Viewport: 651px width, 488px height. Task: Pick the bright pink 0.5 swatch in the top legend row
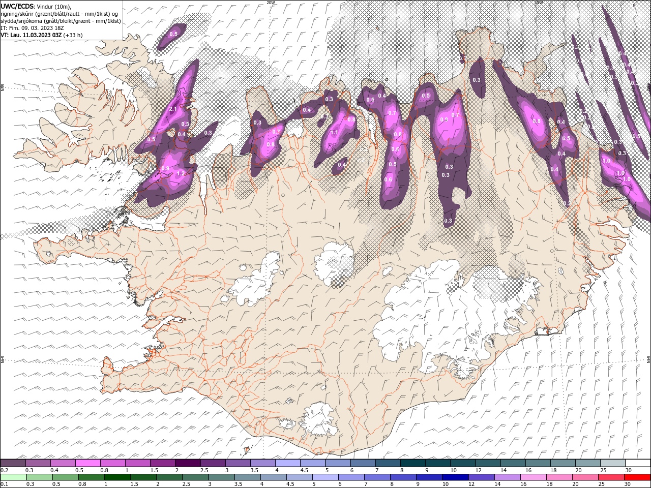(x=87, y=463)
